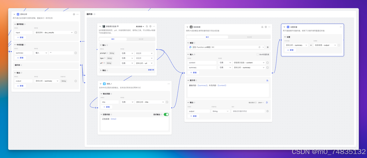Remove the title row in 消息_1 输出变量

pyautogui.click(x=167, y=102)
